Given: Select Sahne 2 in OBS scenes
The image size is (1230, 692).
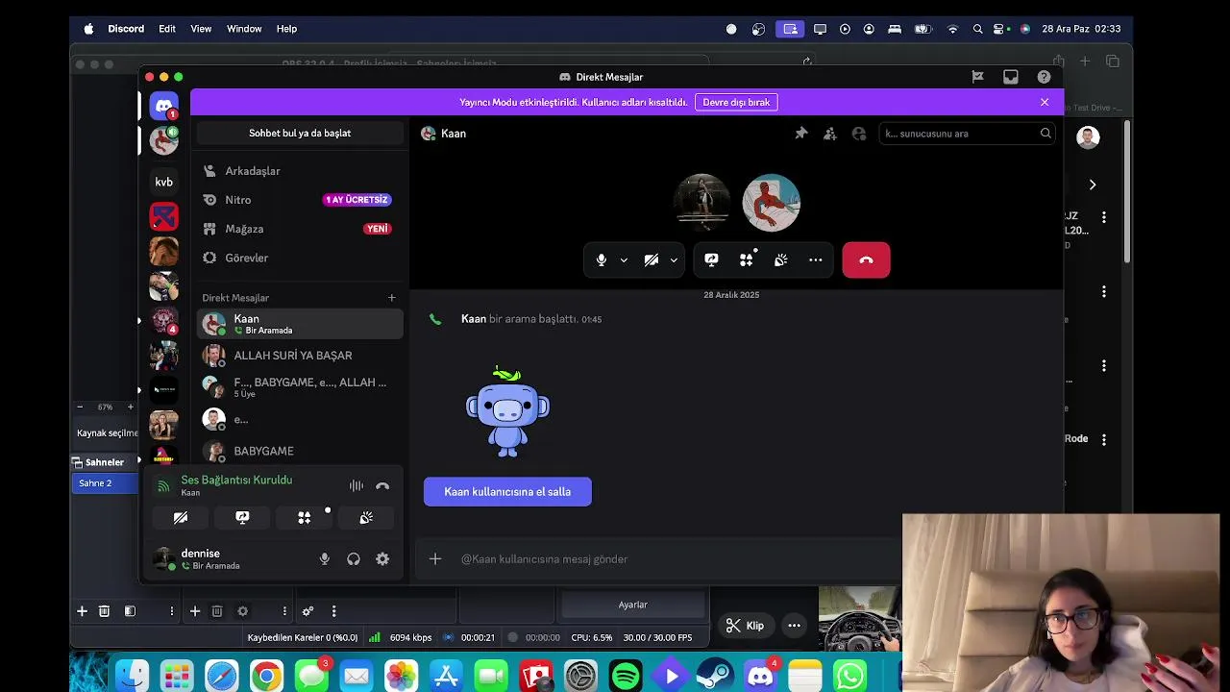Looking at the screenshot, I should [106, 483].
